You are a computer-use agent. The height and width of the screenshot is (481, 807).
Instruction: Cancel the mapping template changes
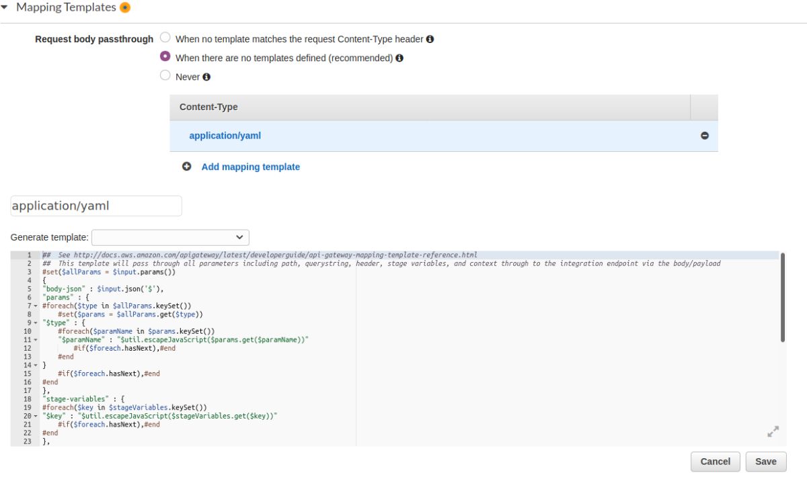click(x=715, y=462)
